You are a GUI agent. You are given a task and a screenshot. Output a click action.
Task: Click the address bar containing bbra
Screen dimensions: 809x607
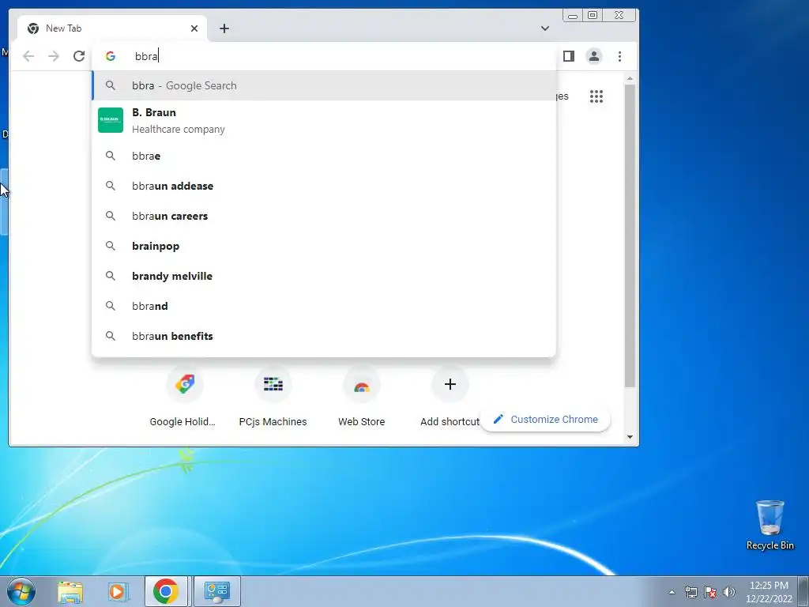pyautogui.click(x=324, y=56)
